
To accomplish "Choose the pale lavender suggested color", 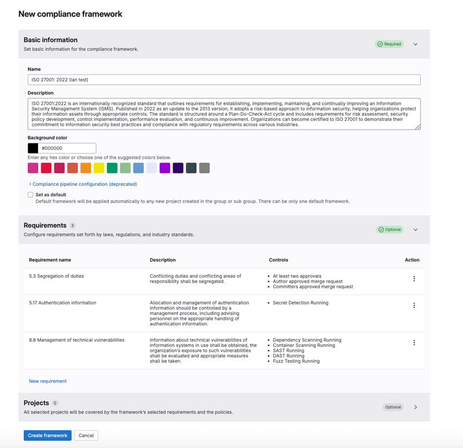I will click(152, 168).
